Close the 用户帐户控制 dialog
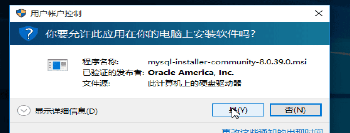The image size is (350, 133). click(x=319, y=13)
